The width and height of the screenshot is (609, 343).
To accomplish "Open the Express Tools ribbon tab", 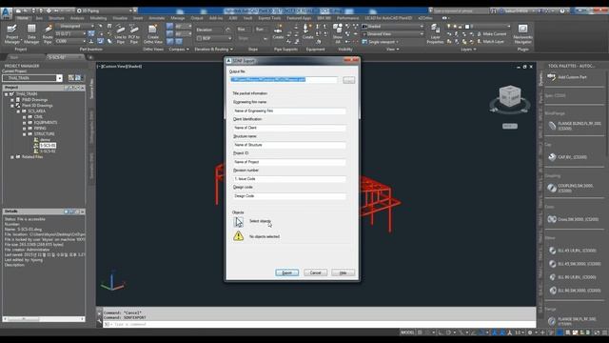I will 269,18.
